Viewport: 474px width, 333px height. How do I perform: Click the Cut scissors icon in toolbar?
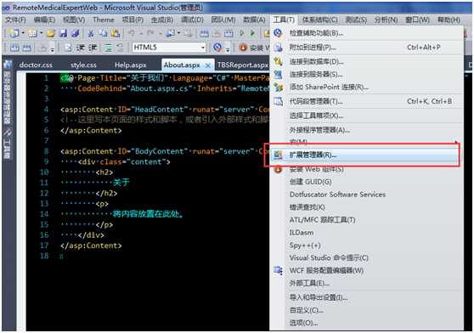pos(90,33)
